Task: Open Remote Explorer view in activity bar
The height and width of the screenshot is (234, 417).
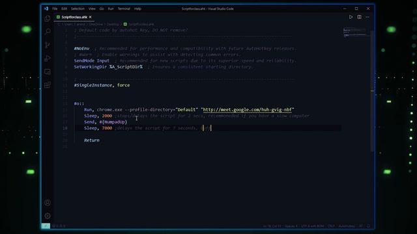Action: click(x=48, y=71)
